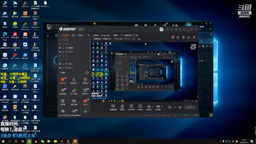
Task: Click the unlock padlock icon in header
Action: [x=178, y=37]
